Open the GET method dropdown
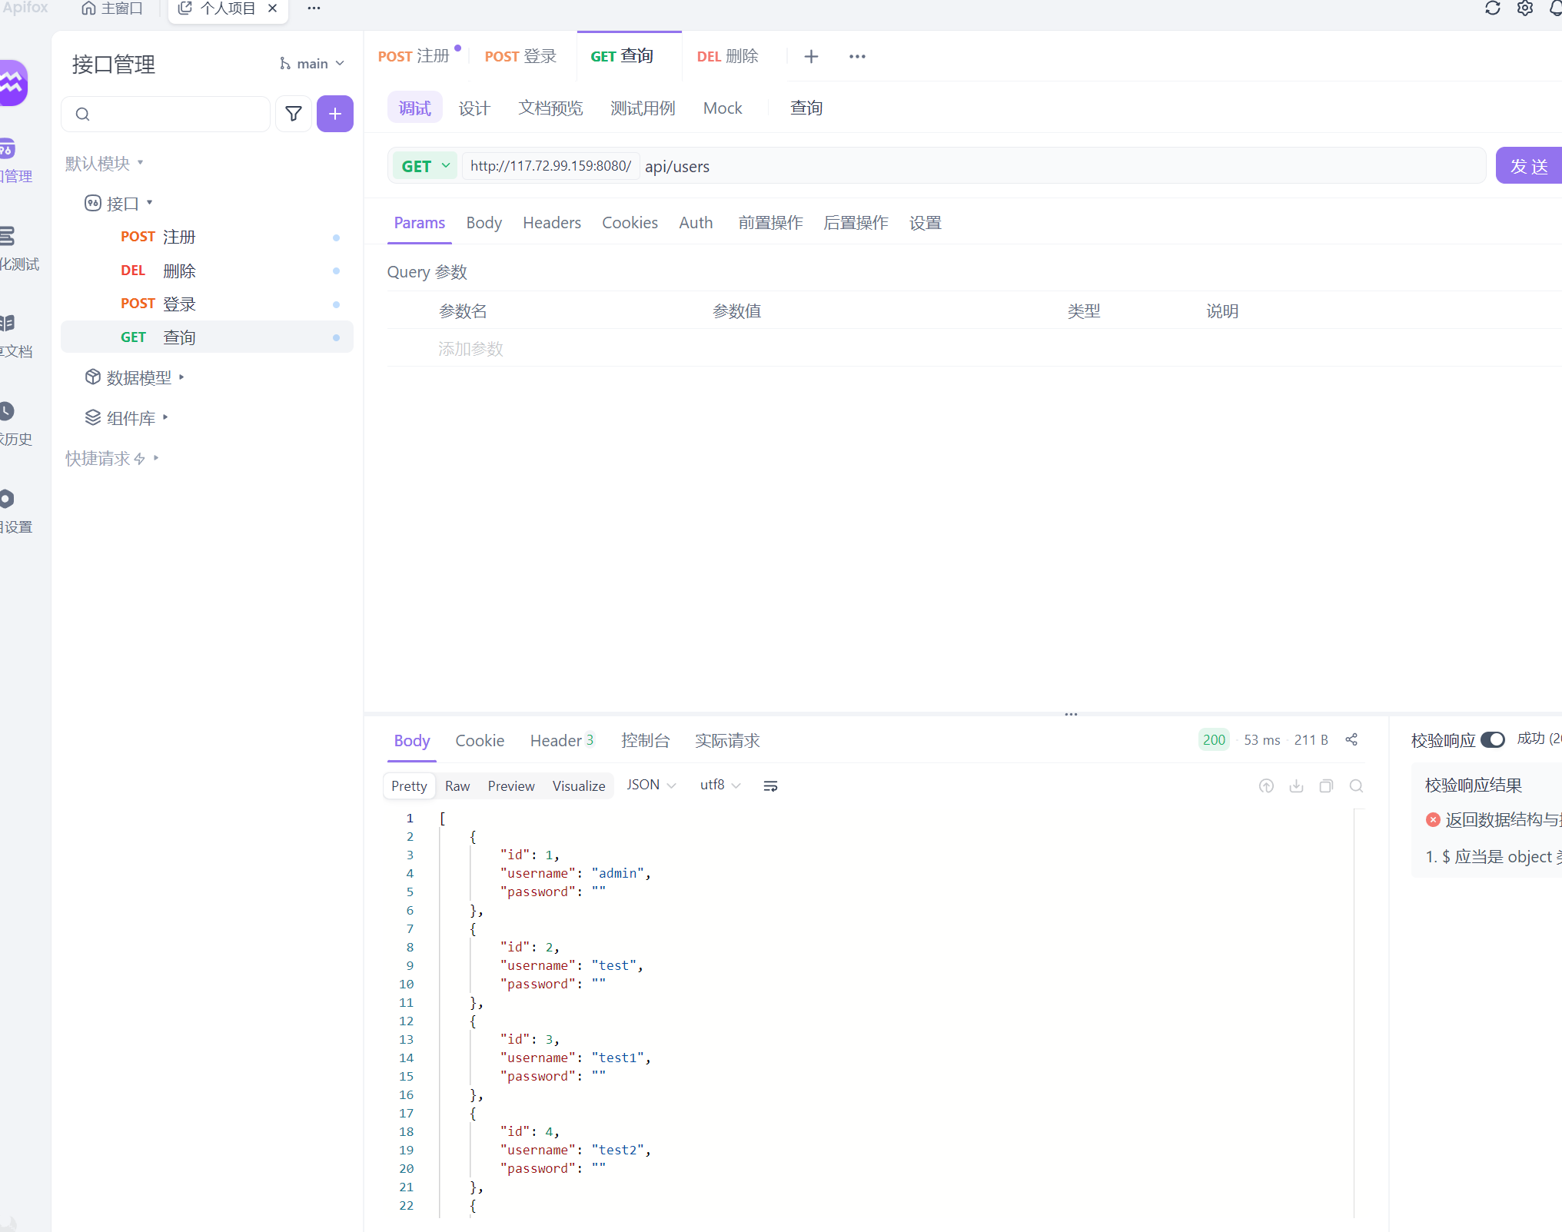1562x1232 pixels. tap(425, 166)
